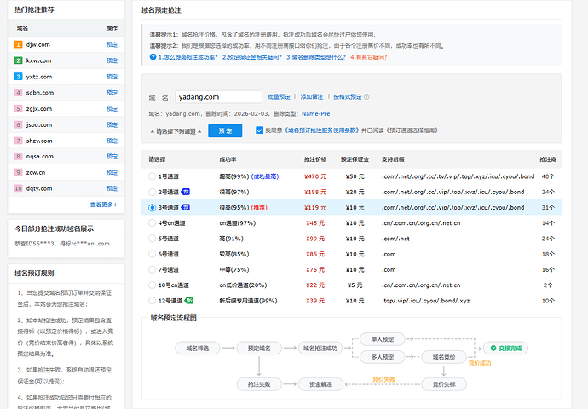
Task: Choose the 5号通道 radio option
Action: tap(152, 239)
